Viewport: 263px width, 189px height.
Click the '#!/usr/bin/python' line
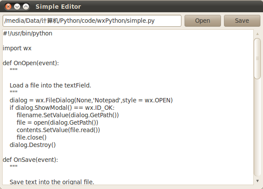(x=28, y=34)
